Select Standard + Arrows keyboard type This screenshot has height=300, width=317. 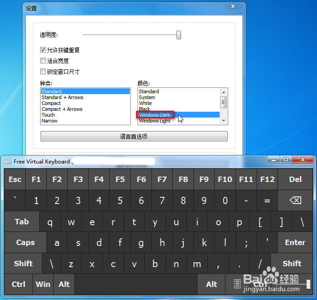click(x=85, y=97)
